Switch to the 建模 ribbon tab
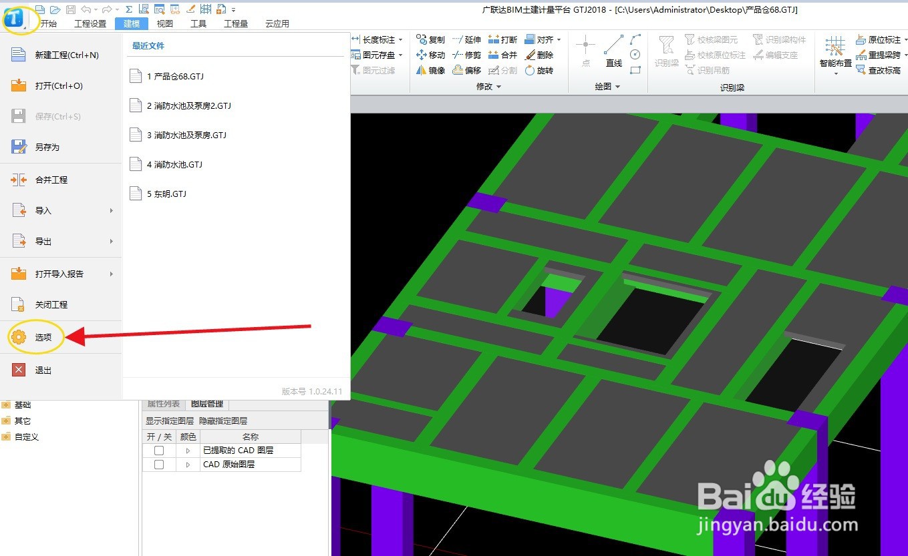Screen dimensions: 908x556 point(132,23)
